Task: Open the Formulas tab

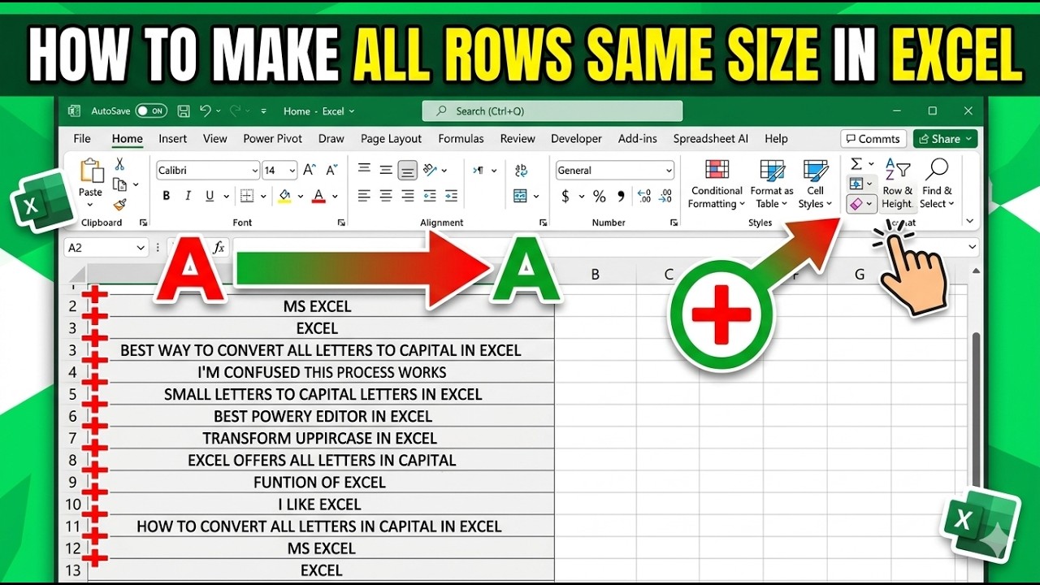Action: tap(461, 139)
